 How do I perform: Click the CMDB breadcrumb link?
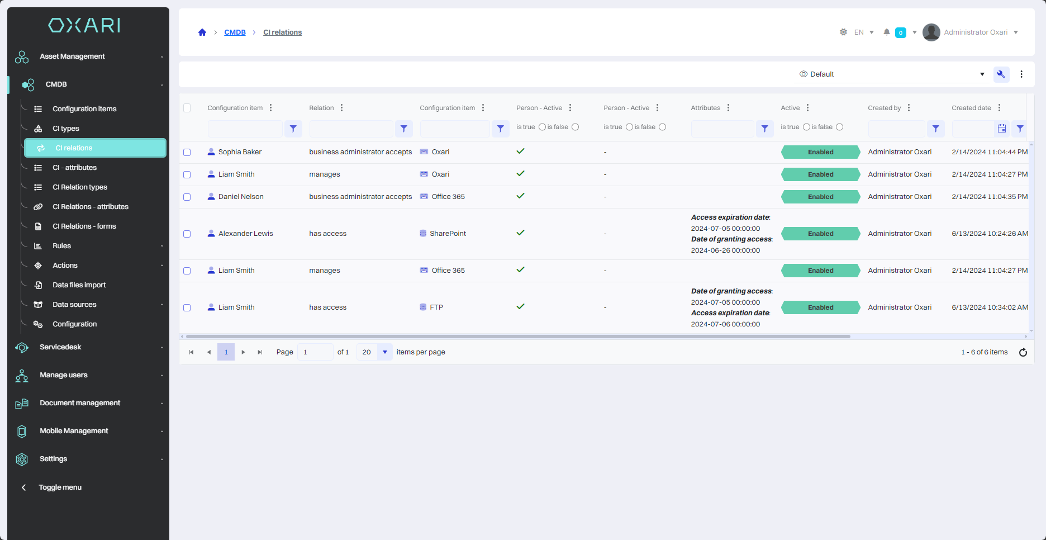click(235, 32)
